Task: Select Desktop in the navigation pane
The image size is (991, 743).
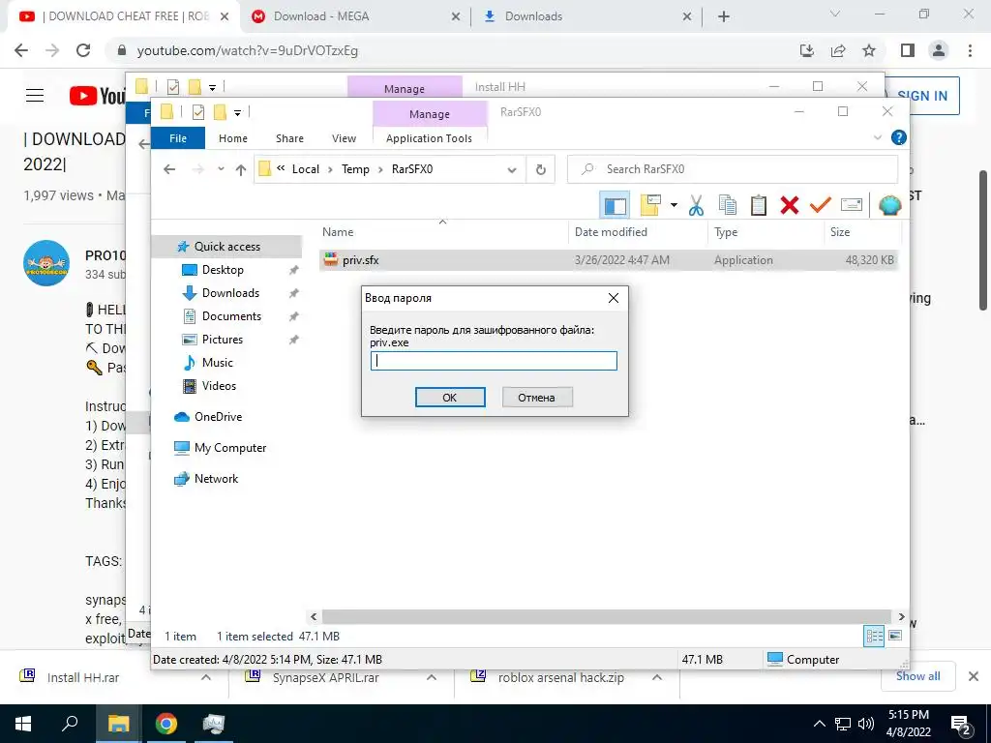Action: [x=223, y=270]
